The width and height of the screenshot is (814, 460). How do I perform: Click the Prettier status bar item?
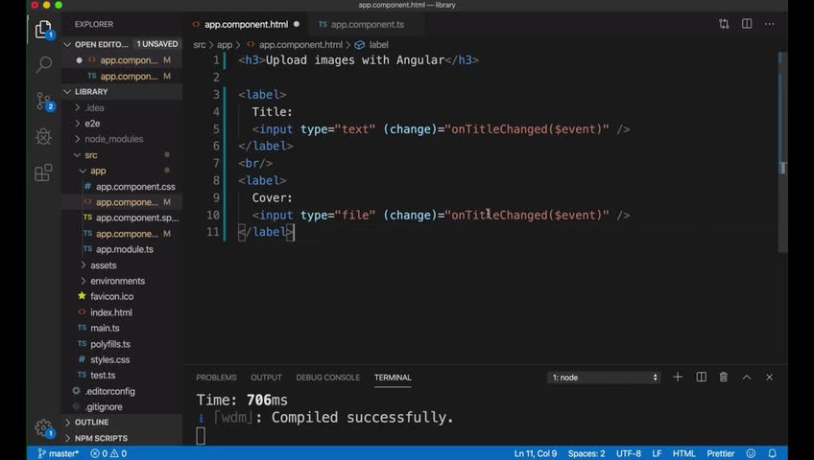click(x=721, y=454)
